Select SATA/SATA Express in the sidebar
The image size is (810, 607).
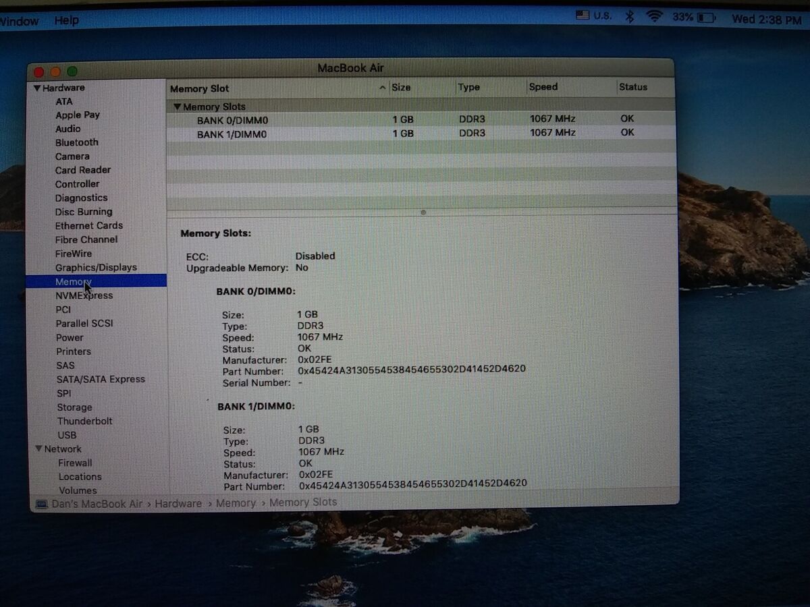tap(101, 379)
